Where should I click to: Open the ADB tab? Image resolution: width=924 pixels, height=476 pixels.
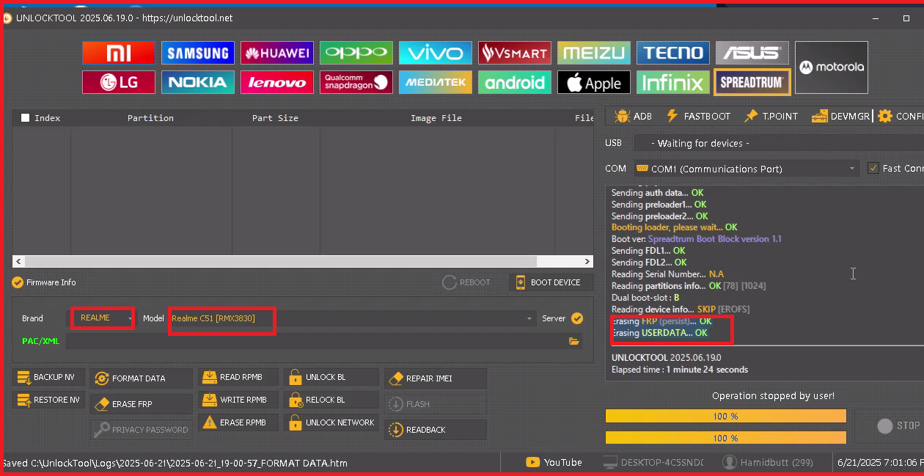click(x=634, y=116)
